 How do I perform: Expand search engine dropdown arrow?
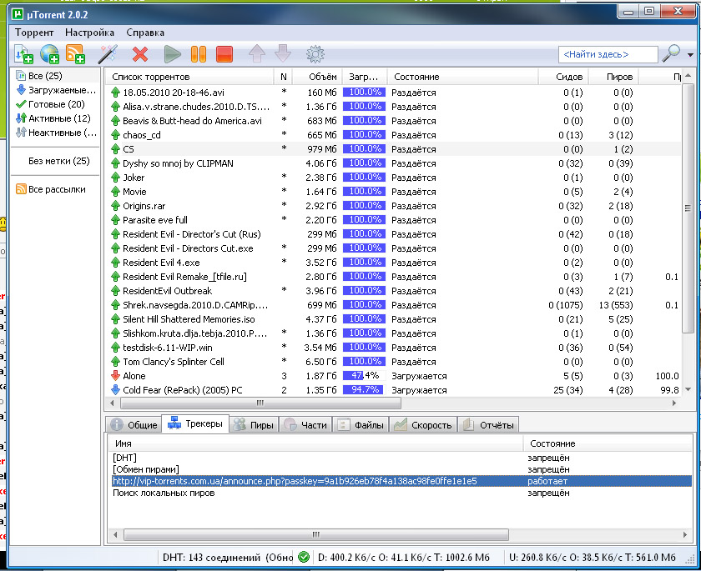coord(690,55)
